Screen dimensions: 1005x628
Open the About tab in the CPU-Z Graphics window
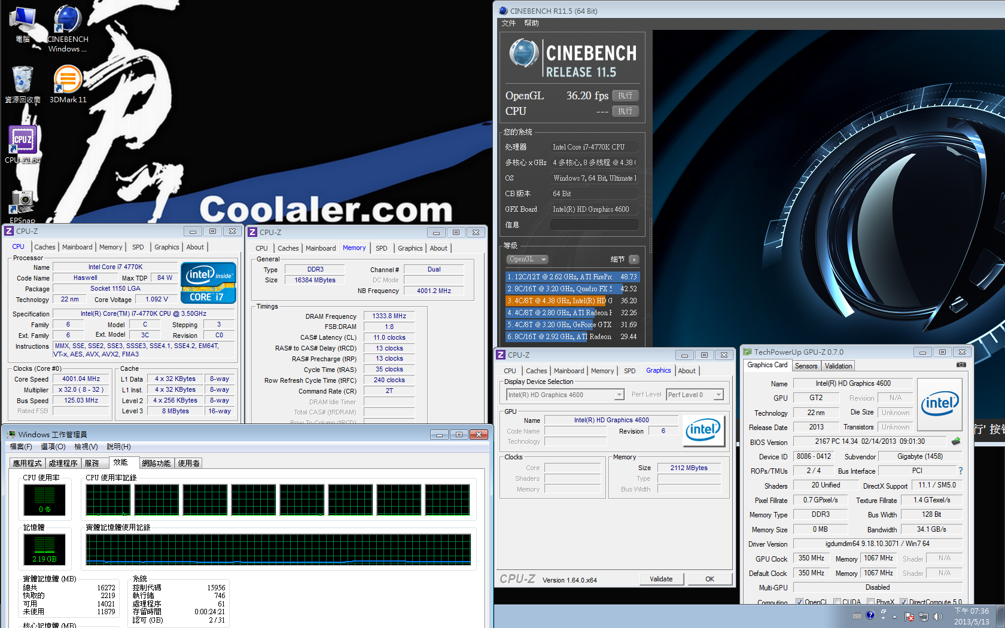click(x=687, y=371)
